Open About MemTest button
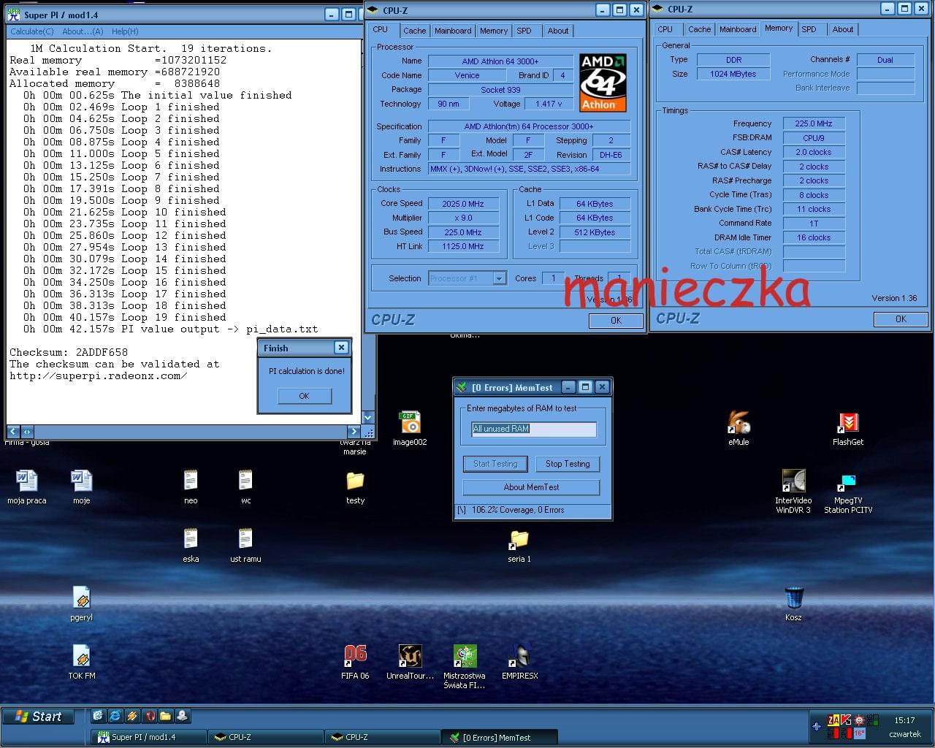 click(531, 487)
